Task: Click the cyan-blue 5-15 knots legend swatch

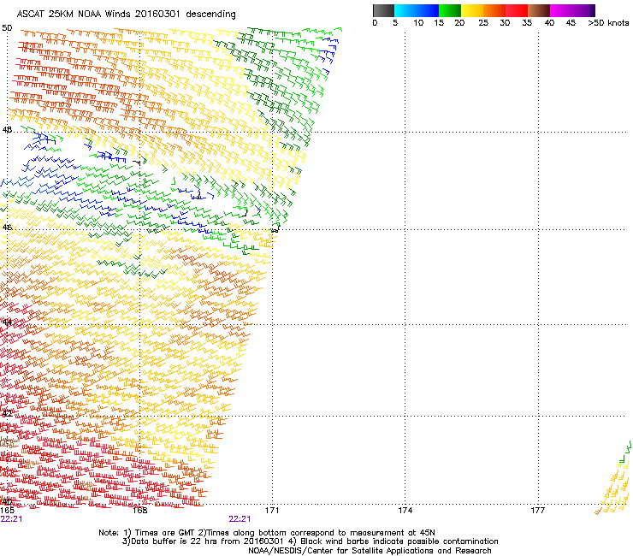Action: (x=417, y=10)
